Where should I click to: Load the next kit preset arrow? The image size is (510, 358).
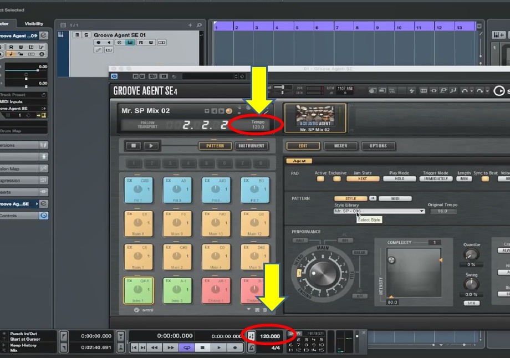[222, 111]
